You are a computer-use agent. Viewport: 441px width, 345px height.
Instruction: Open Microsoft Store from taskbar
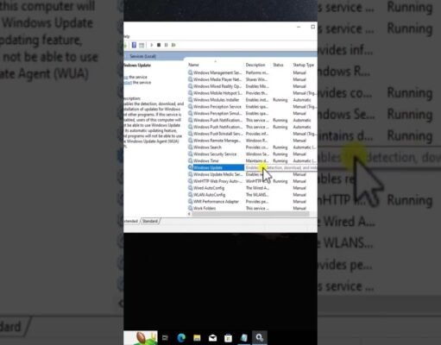pyautogui.click(x=228, y=338)
